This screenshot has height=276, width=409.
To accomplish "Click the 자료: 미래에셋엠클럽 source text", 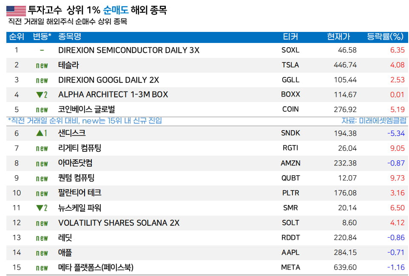I will 374,121.
